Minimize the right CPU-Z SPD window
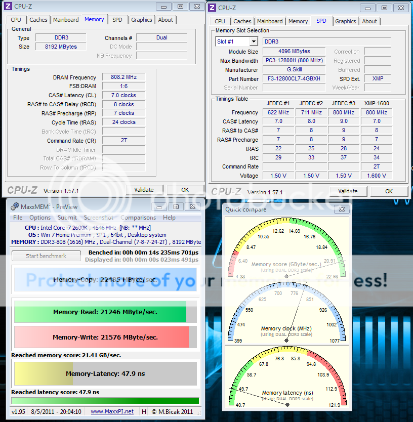 coord(367,8)
